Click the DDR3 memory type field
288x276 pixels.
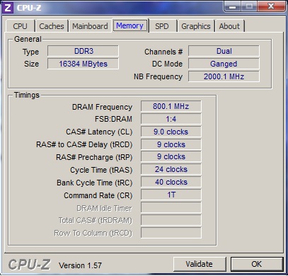(x=83, y=51)
